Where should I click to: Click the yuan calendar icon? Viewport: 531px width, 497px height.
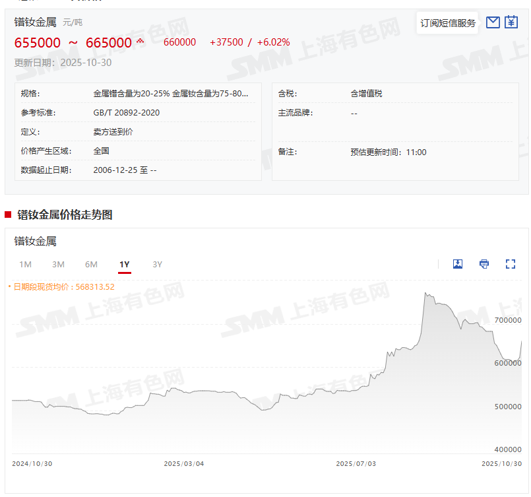tap(511, 23)
